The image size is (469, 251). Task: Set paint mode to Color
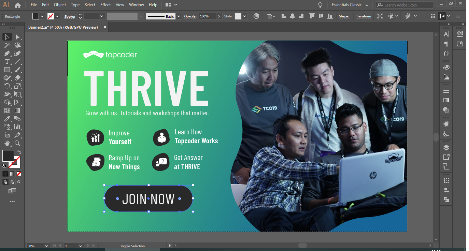pos(5,174)
